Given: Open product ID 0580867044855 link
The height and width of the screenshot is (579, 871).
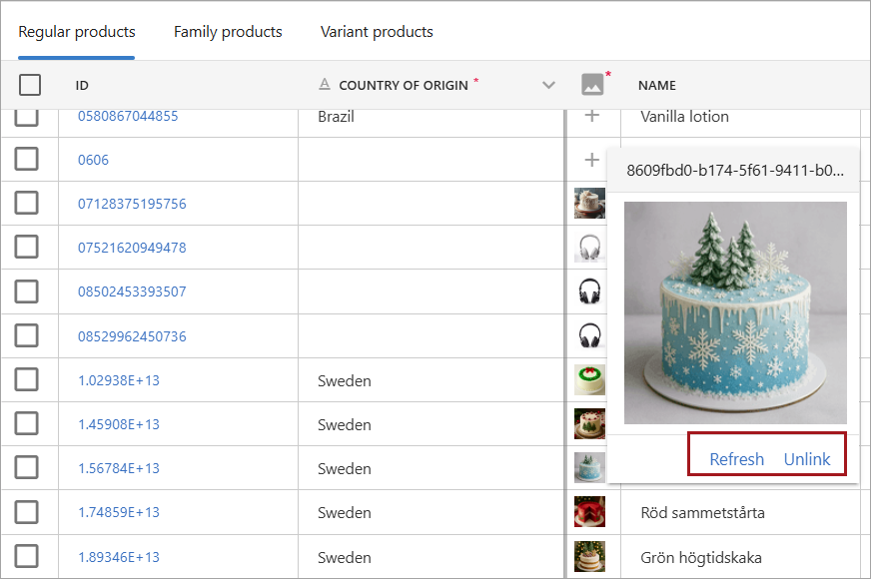Looking at the screenshot, I should click(128, 116).
